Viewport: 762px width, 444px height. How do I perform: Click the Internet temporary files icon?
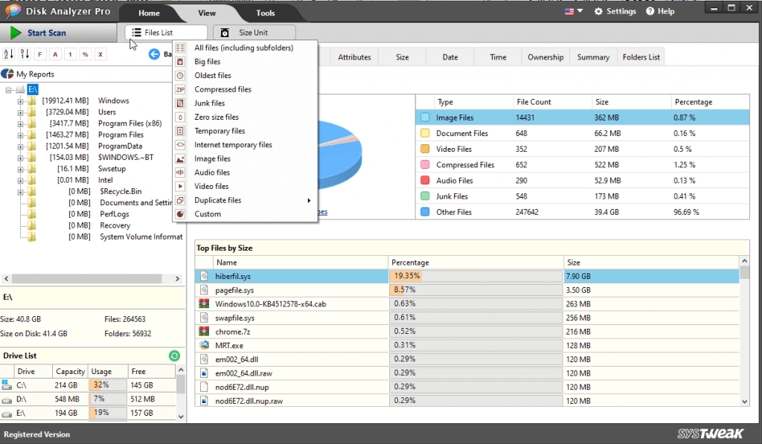179,144
